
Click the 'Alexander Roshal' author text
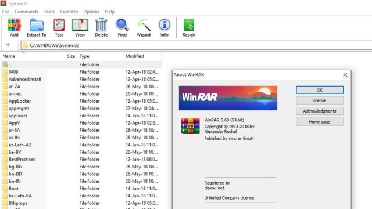(220, 132)
